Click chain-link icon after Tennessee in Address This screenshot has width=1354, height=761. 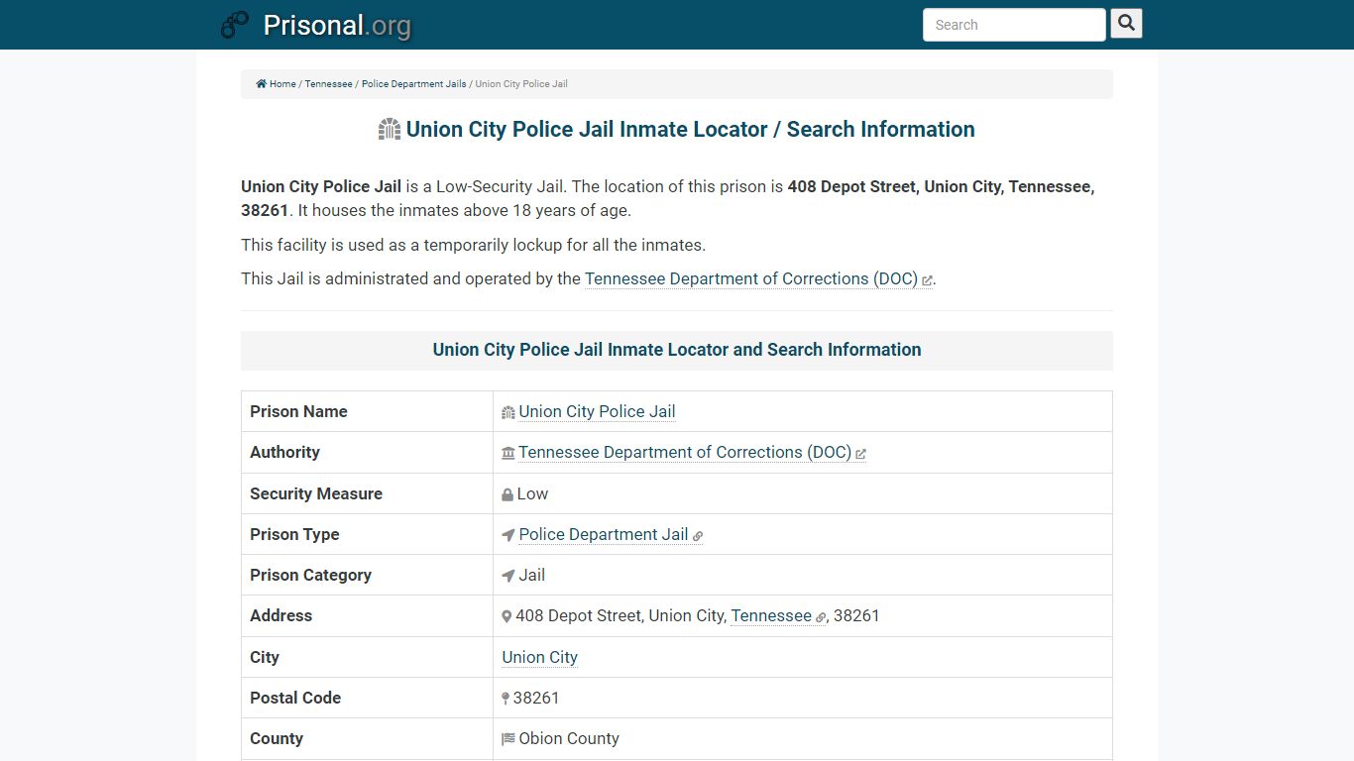pyautogui.click(x=821, y=617)
